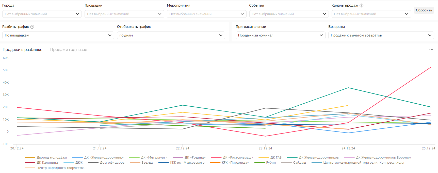438x173 pixels.
Task: Open Продажи за номинал dropdown
Action: click(280, 35)
